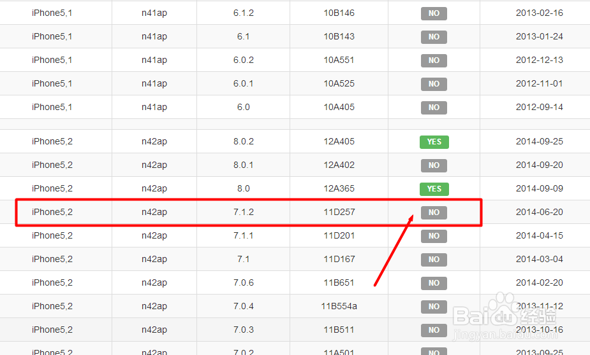Select release date 2013-02-16

pyautogui.click(x=539, y=13)
